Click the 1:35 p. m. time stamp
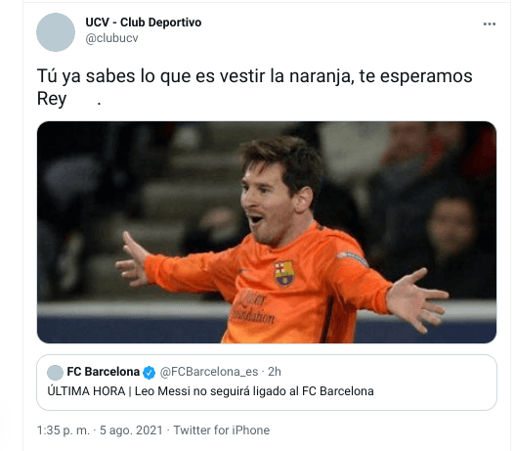 tap(64, 430)
